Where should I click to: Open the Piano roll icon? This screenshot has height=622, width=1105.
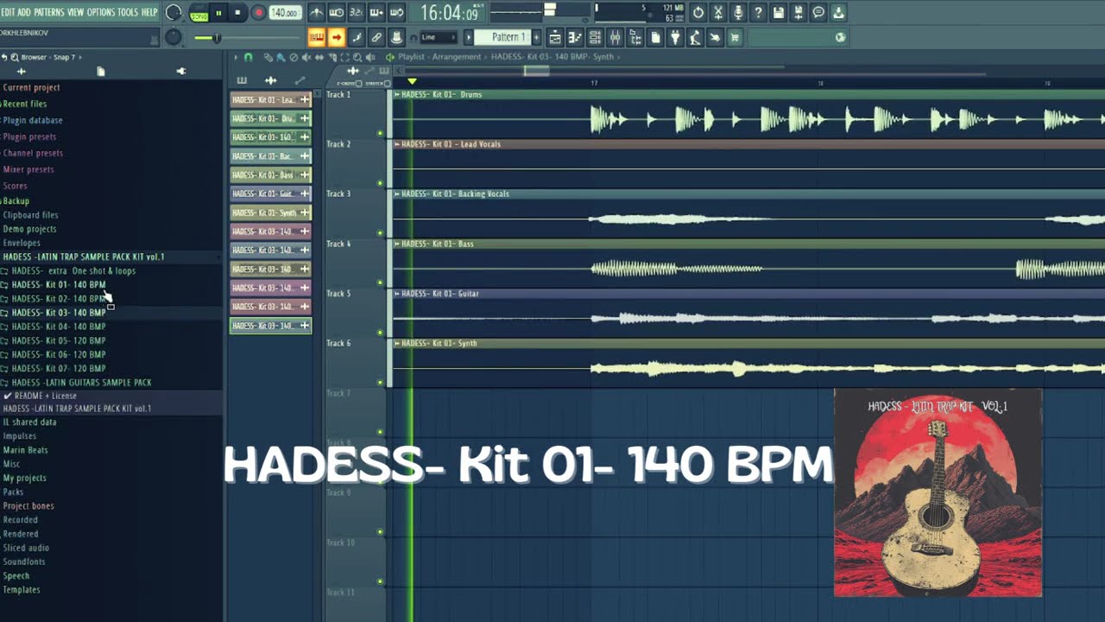tap(575, 37)
